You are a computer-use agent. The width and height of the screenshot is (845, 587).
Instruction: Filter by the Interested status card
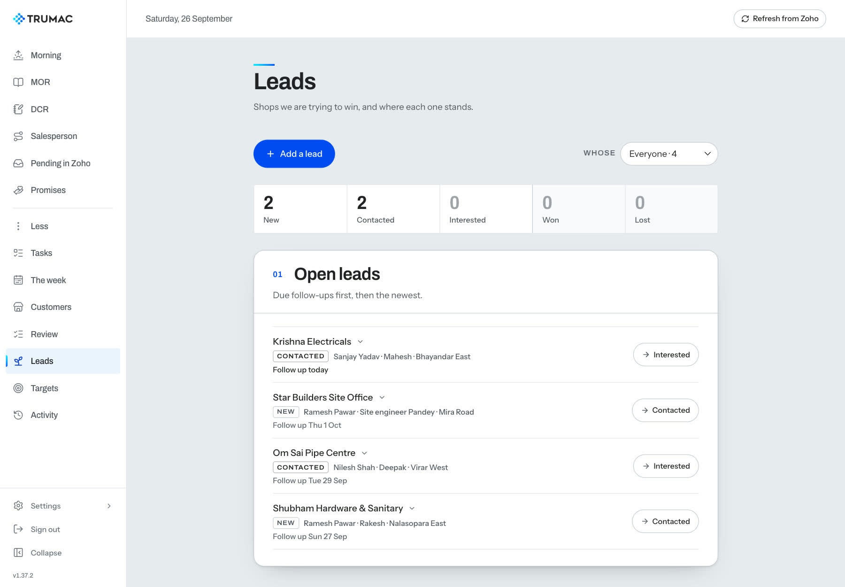click(x=486, y=209)
